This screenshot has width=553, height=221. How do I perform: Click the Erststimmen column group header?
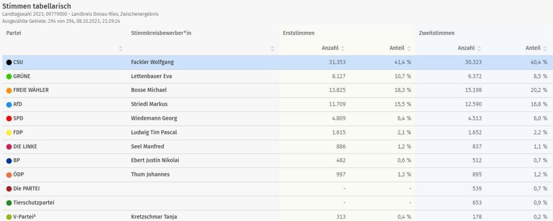click(298, 33)
